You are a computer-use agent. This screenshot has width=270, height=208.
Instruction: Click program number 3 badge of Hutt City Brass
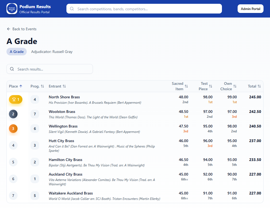point(35,145)
